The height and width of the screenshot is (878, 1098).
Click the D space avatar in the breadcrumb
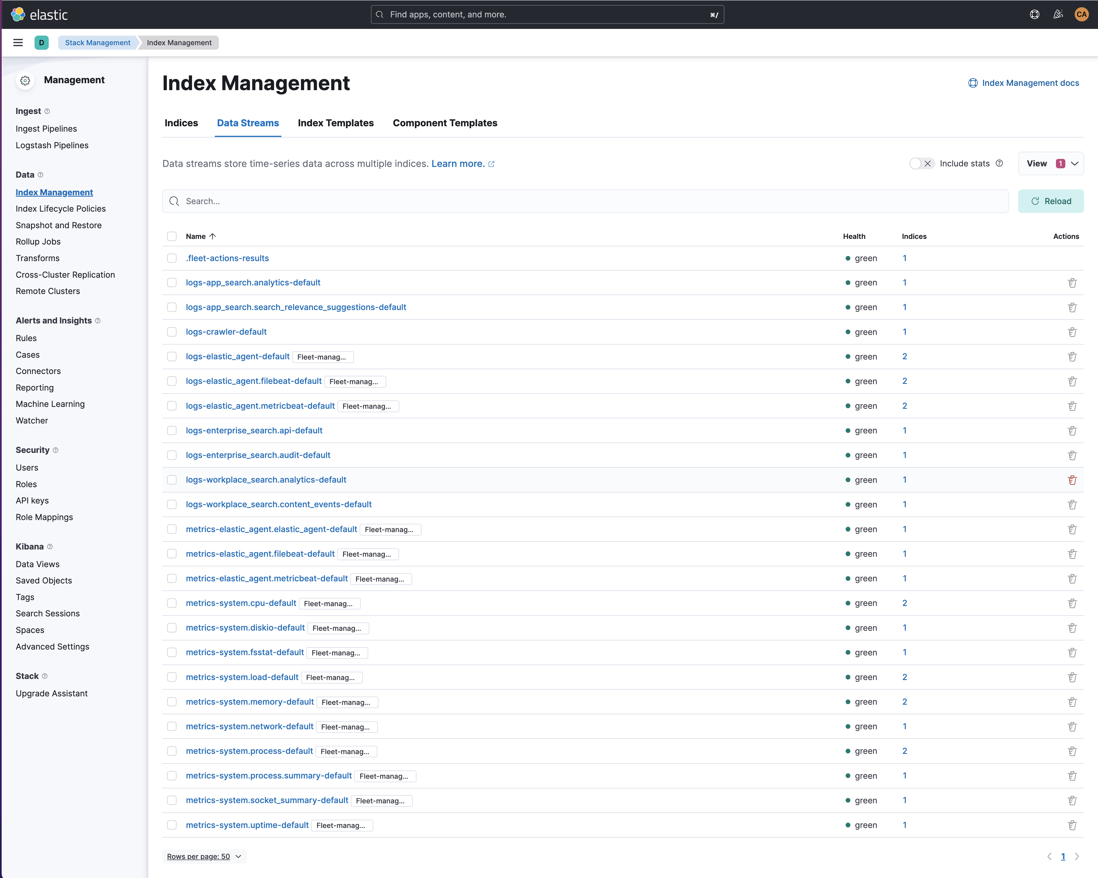coord(42,43)
